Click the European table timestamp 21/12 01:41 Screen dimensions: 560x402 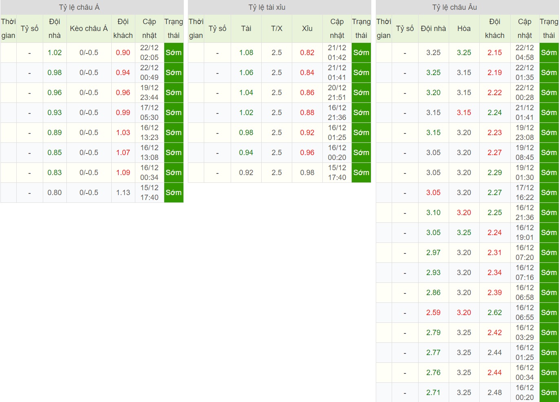(525, 113)
